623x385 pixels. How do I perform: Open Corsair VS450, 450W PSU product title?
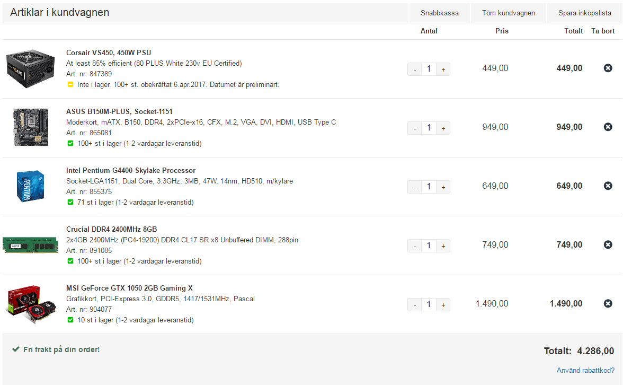tap(109, 52)
